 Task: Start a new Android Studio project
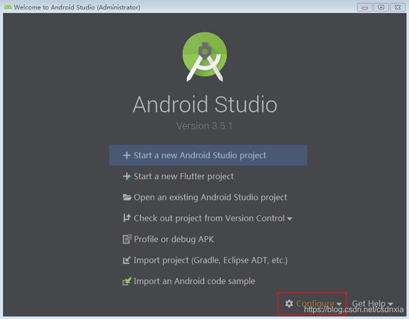(208, 156)
